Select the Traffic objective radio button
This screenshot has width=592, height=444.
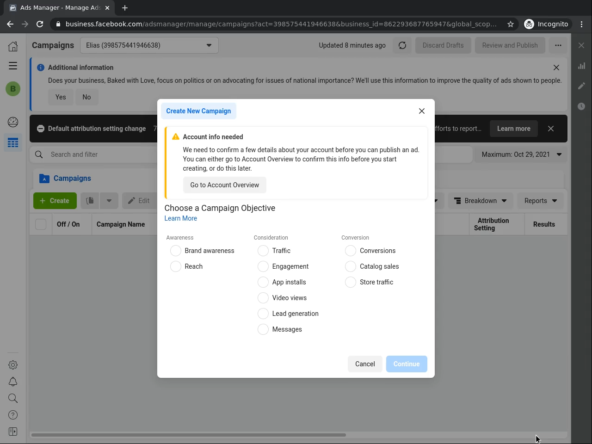click(263, 251)
